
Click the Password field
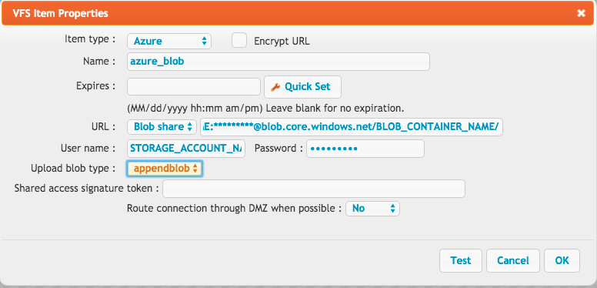coord(365,149)
